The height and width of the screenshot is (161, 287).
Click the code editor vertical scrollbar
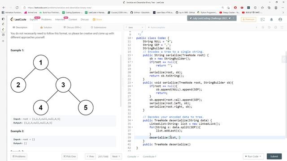286,94
